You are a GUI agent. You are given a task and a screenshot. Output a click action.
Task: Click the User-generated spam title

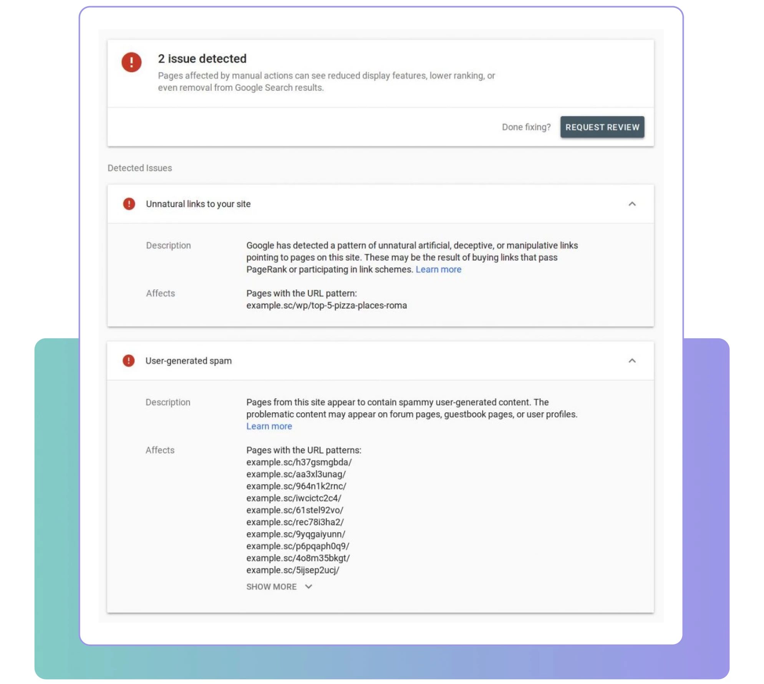pos(189,360)
